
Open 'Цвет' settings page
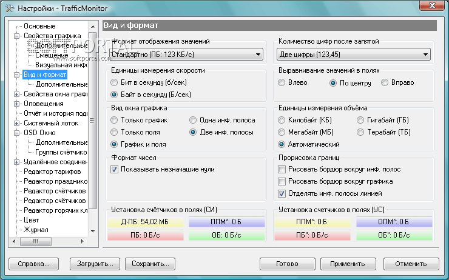pos(31,220)
